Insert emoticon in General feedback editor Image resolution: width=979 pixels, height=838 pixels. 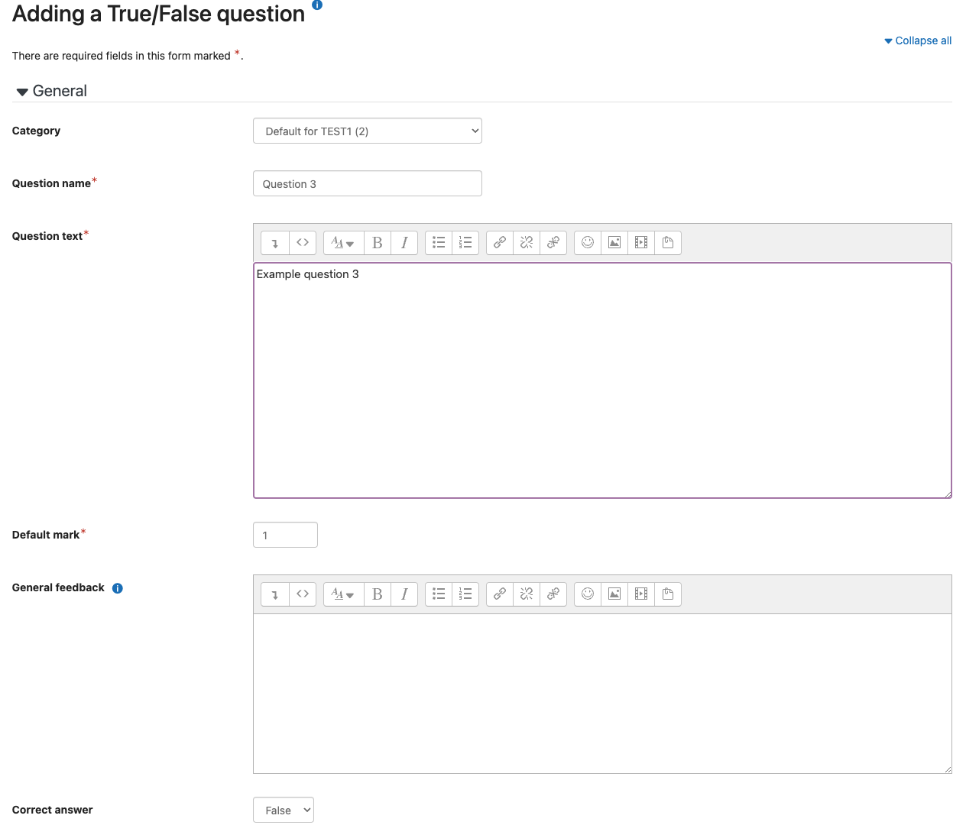(588, 594)
